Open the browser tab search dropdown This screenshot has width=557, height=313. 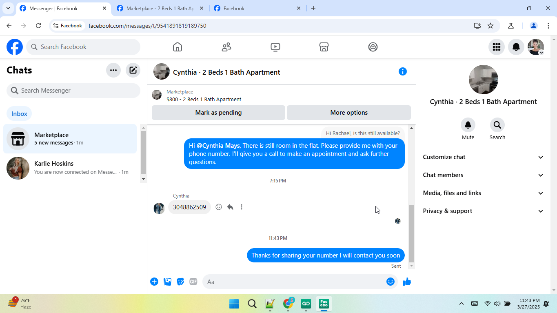pyautogui.click(x=8, y=8)
